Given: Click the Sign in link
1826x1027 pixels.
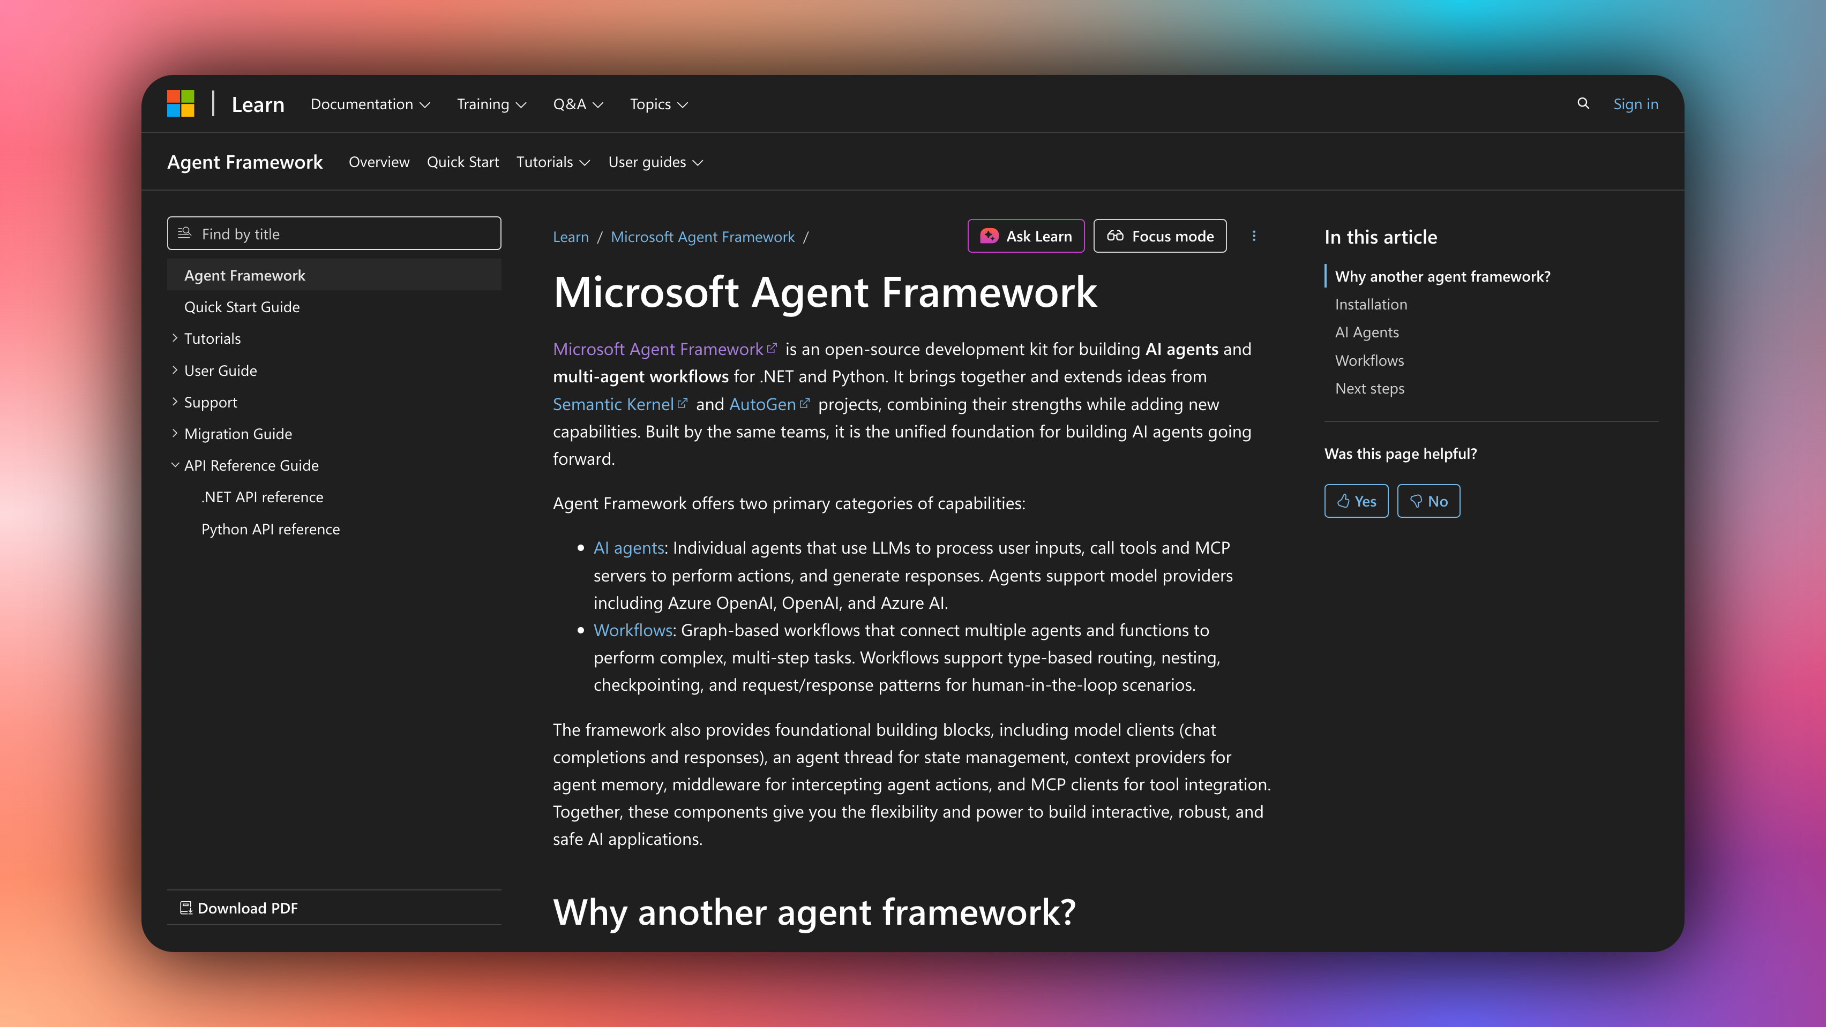Looking at the screenshot, I should click(1635, 103).
